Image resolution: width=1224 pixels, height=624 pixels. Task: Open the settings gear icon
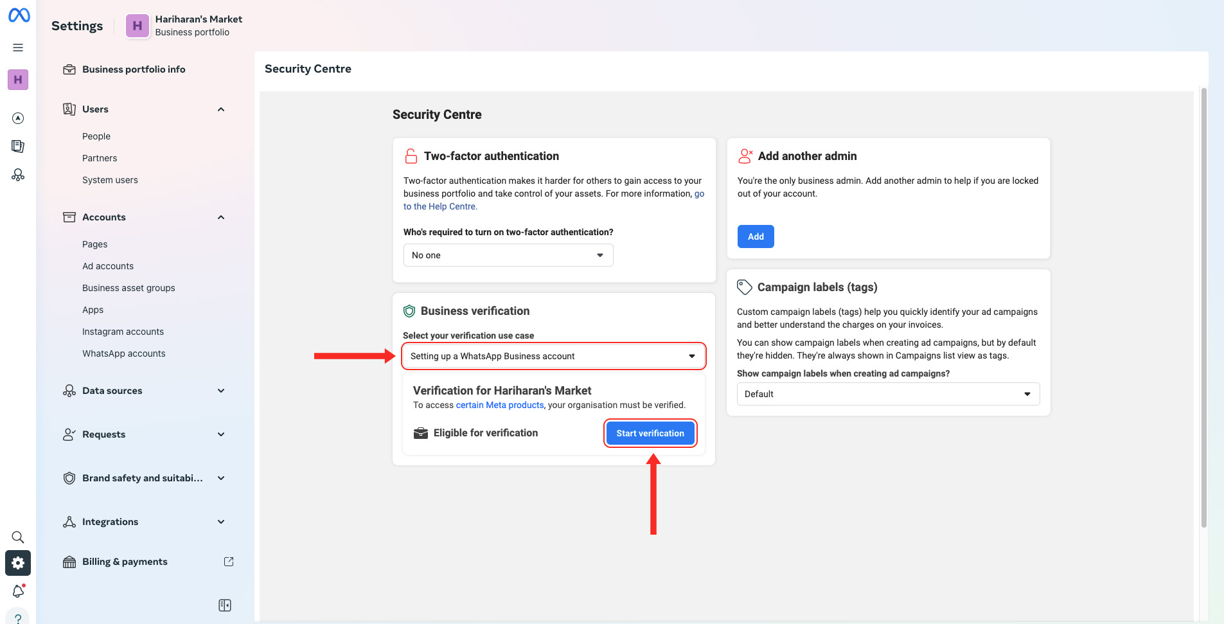(x=18, y=563)
